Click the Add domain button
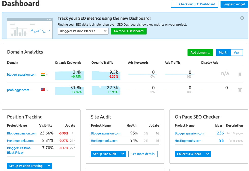249x171 pixels. coord(200,53)
